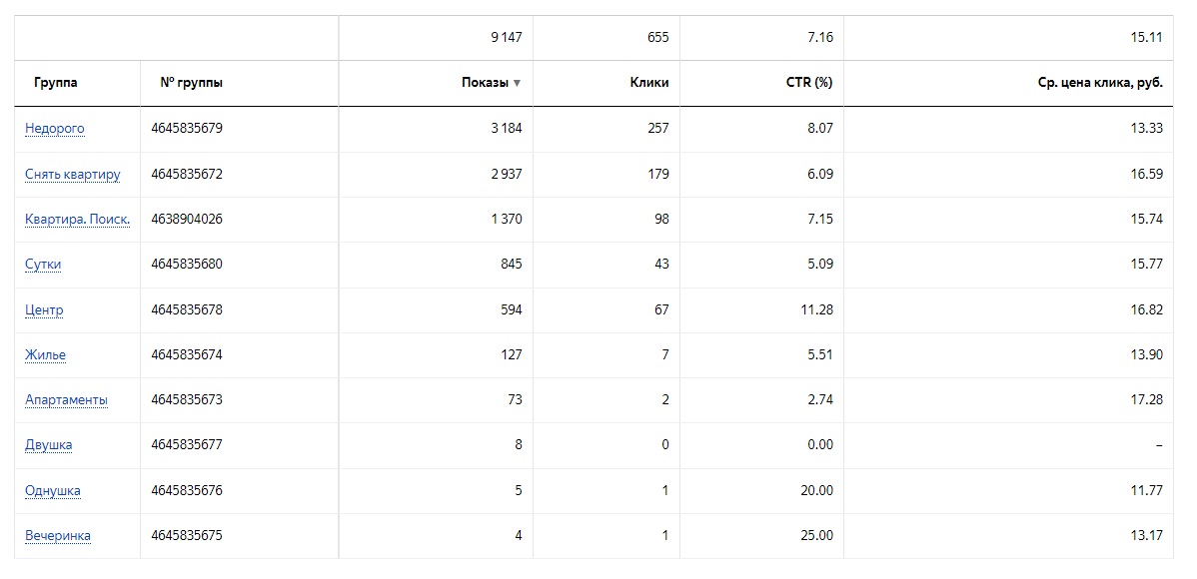Click the Однушка group link
This screenshot has width=1197, height=579.
point(53,490)
